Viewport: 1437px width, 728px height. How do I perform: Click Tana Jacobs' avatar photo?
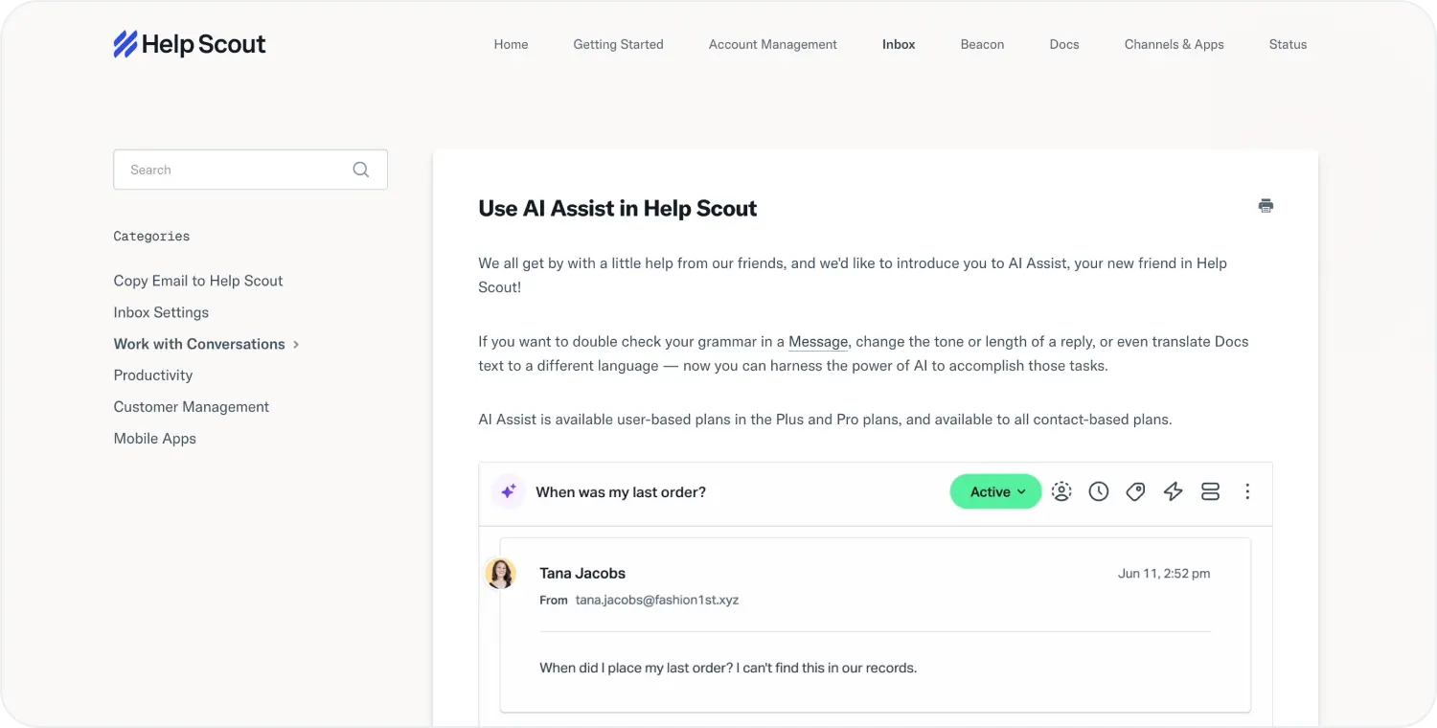click(501, 573)
